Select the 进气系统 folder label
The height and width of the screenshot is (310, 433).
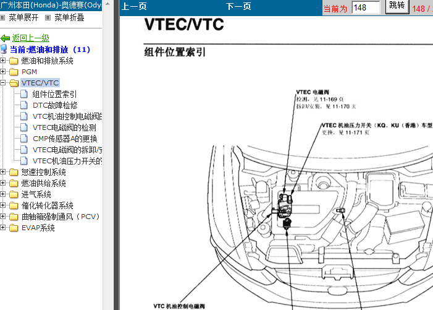(36, 194)
